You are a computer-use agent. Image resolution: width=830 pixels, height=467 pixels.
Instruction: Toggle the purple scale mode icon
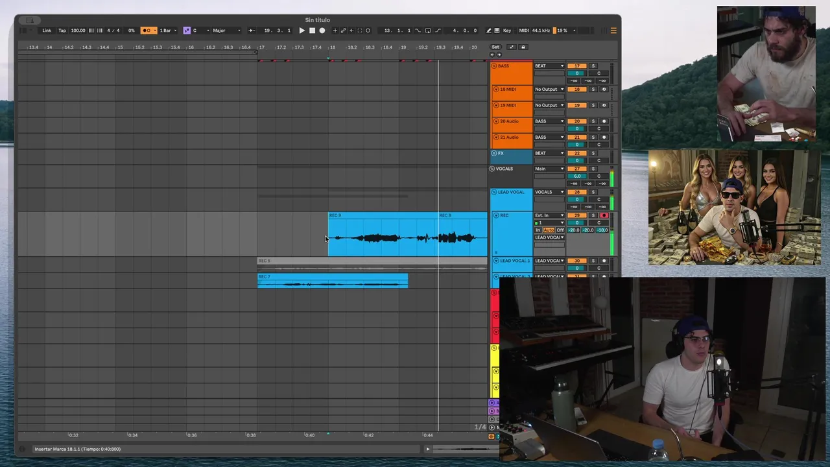coord(187,30)
